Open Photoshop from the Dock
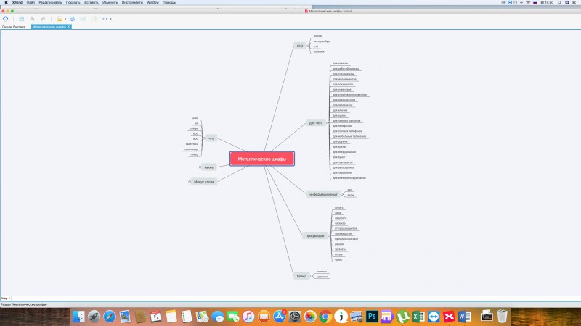 (x=372, y=317)
